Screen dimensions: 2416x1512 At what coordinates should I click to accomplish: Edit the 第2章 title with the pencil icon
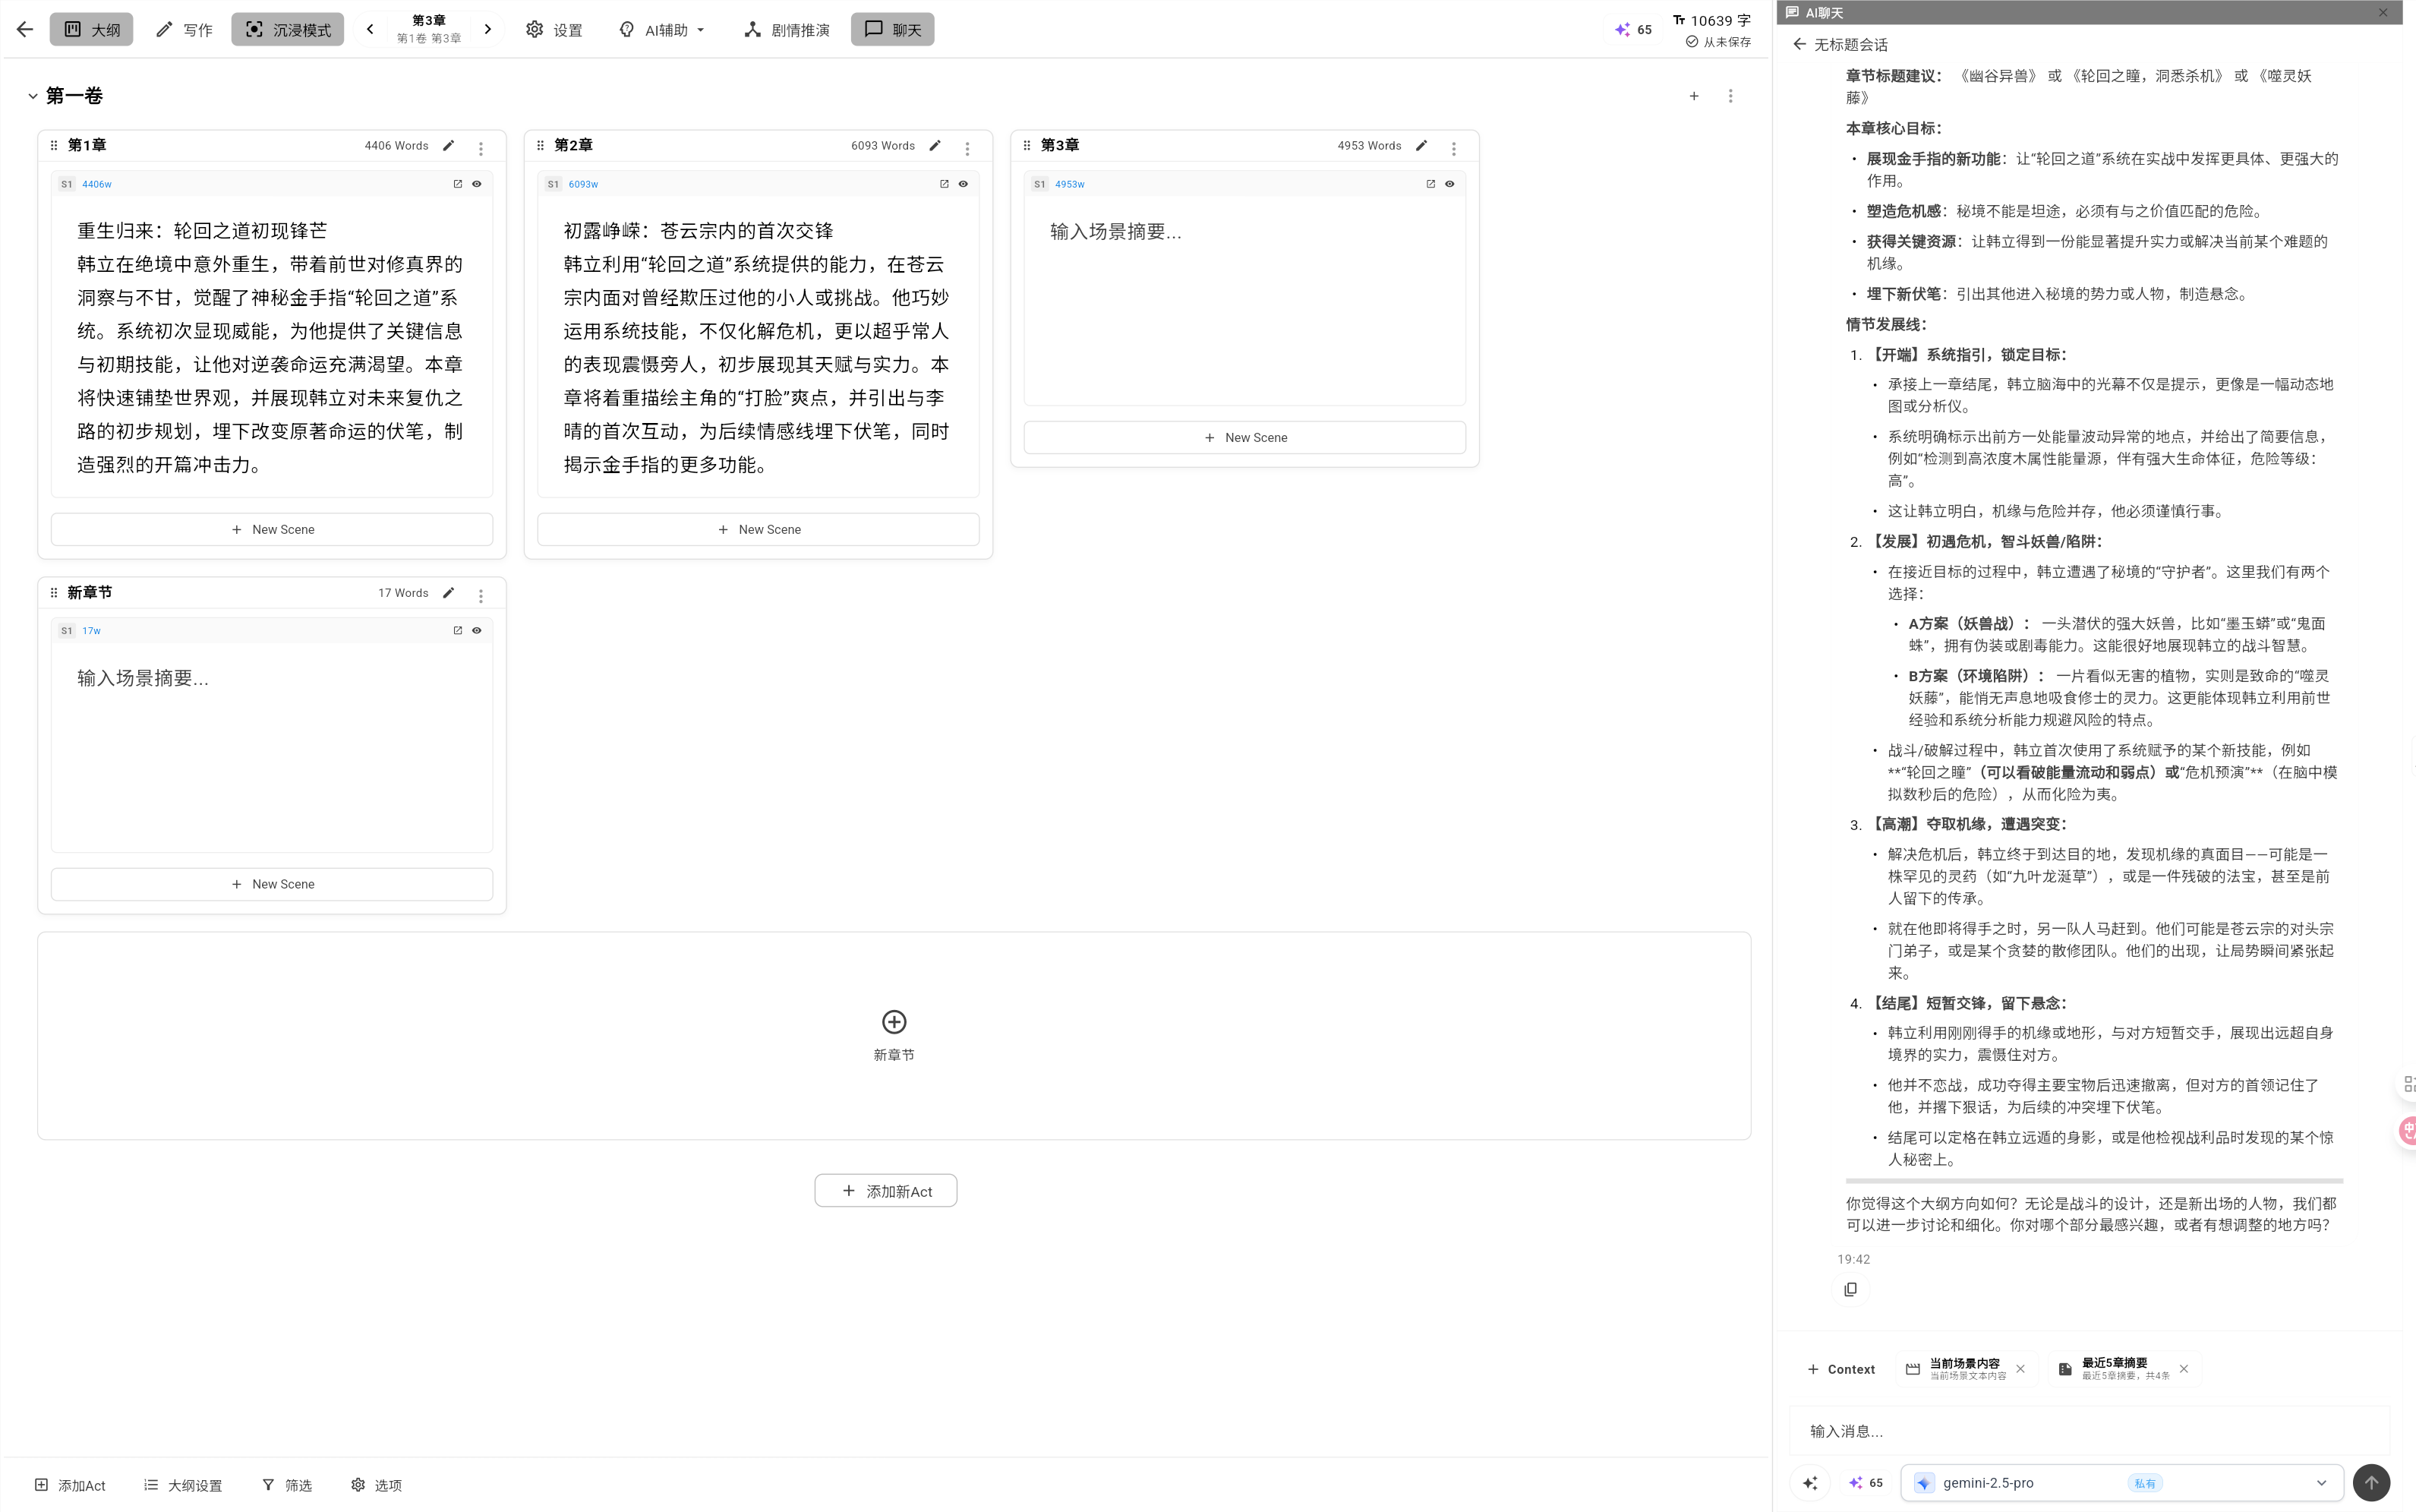tap(935, 145)
